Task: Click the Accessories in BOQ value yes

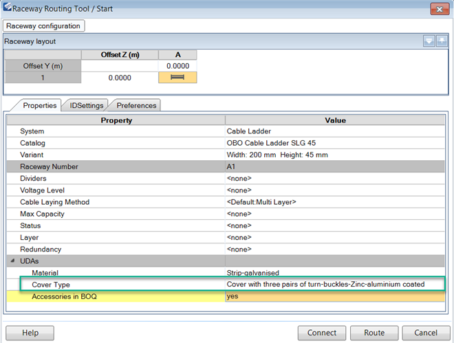Action: [x=335, y=296]
